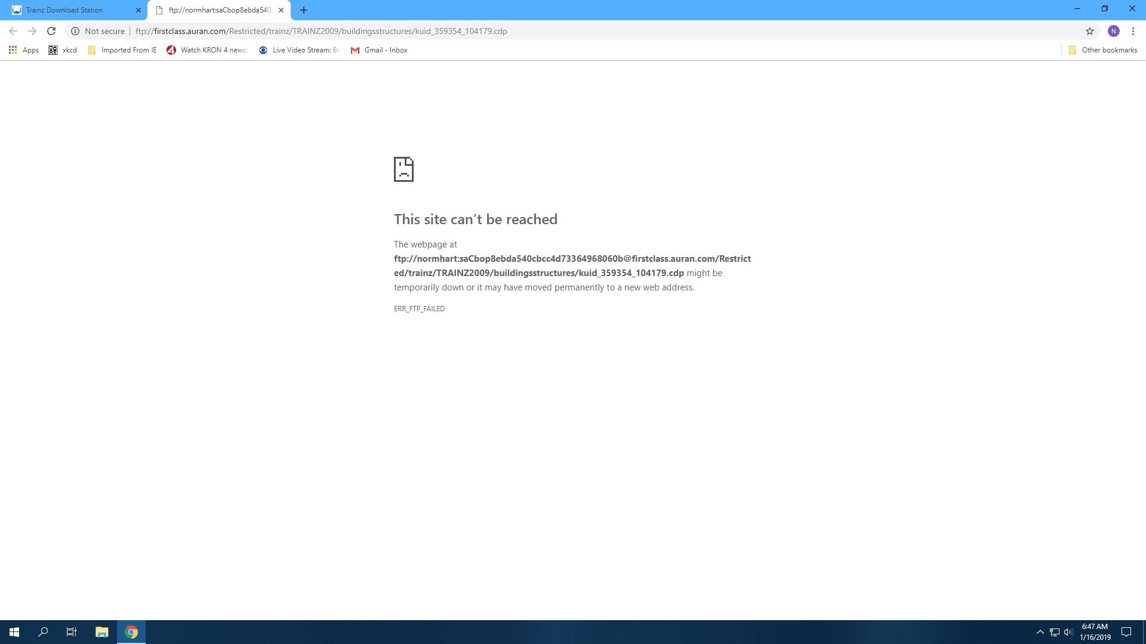Open the Gmail - Inbox bookmark
Image resolution: width=1146 pixels, height=644 pixels.
379,50
